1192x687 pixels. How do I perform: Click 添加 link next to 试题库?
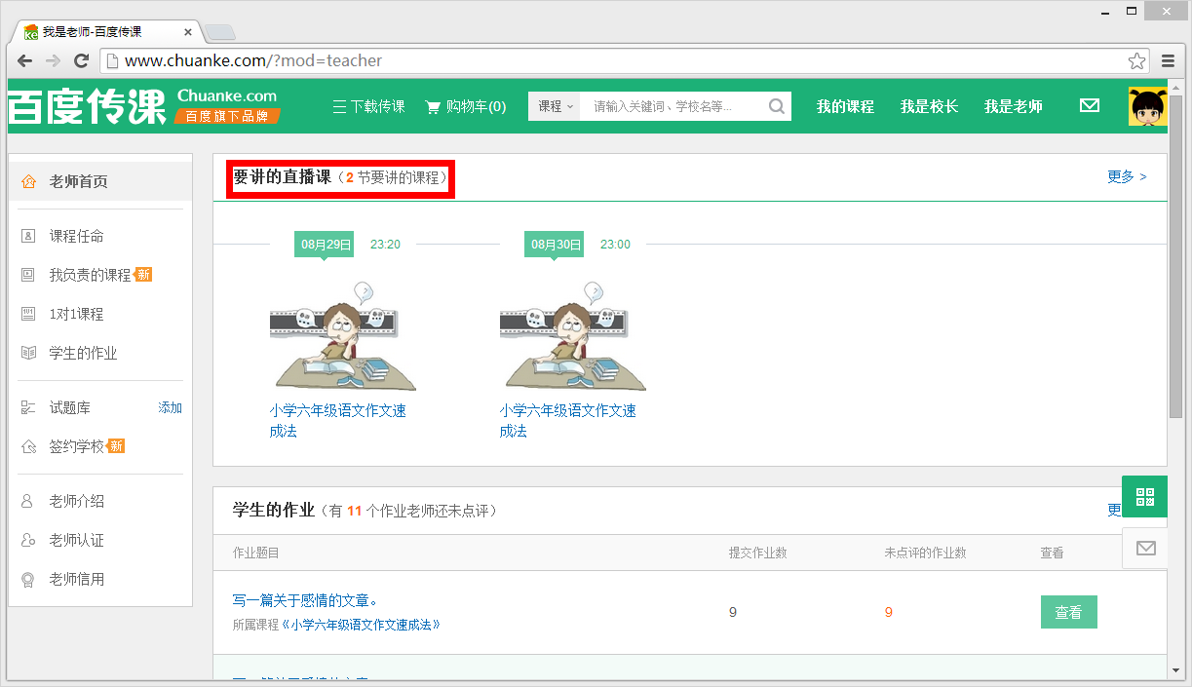coord(170,406)
